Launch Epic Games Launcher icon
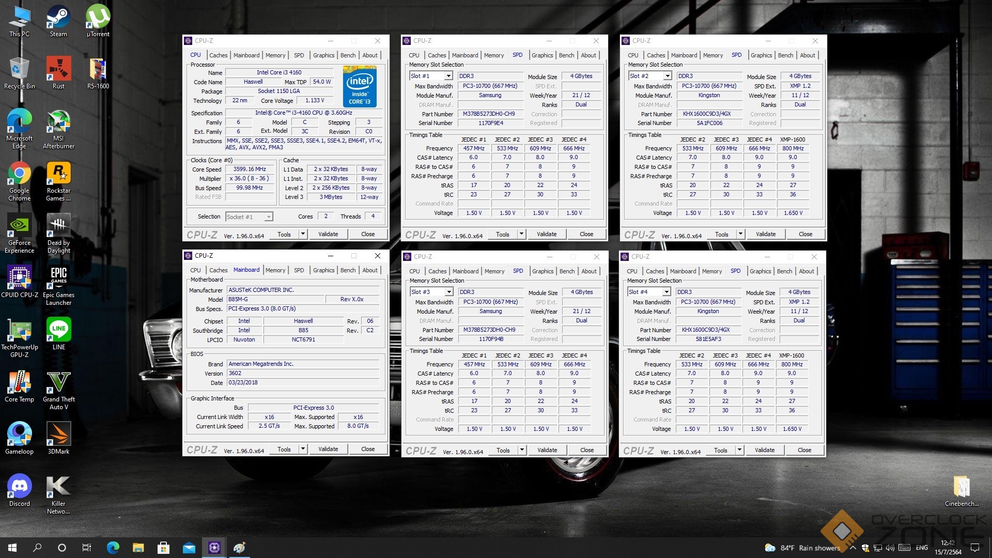Image resolution: width=992 pixels, height=558 pixels. coord(58,286)
